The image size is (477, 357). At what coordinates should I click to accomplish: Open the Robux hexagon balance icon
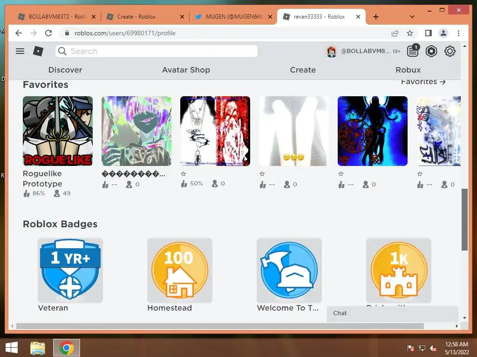[x=431, y=51]
